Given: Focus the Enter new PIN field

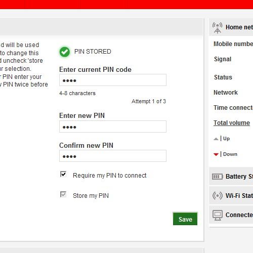Looking at the screenshot, I should tap(113, 126).
